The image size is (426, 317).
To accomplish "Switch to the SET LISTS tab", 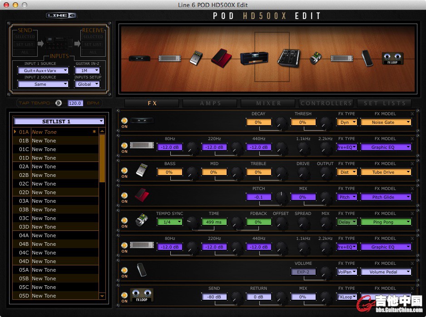I will pos(384,103).
